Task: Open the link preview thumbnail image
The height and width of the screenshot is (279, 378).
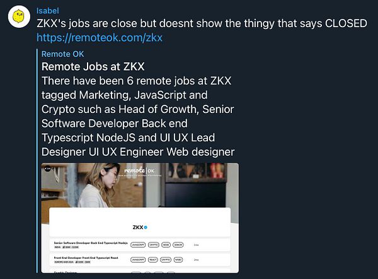Action: [x=140, y=218]
